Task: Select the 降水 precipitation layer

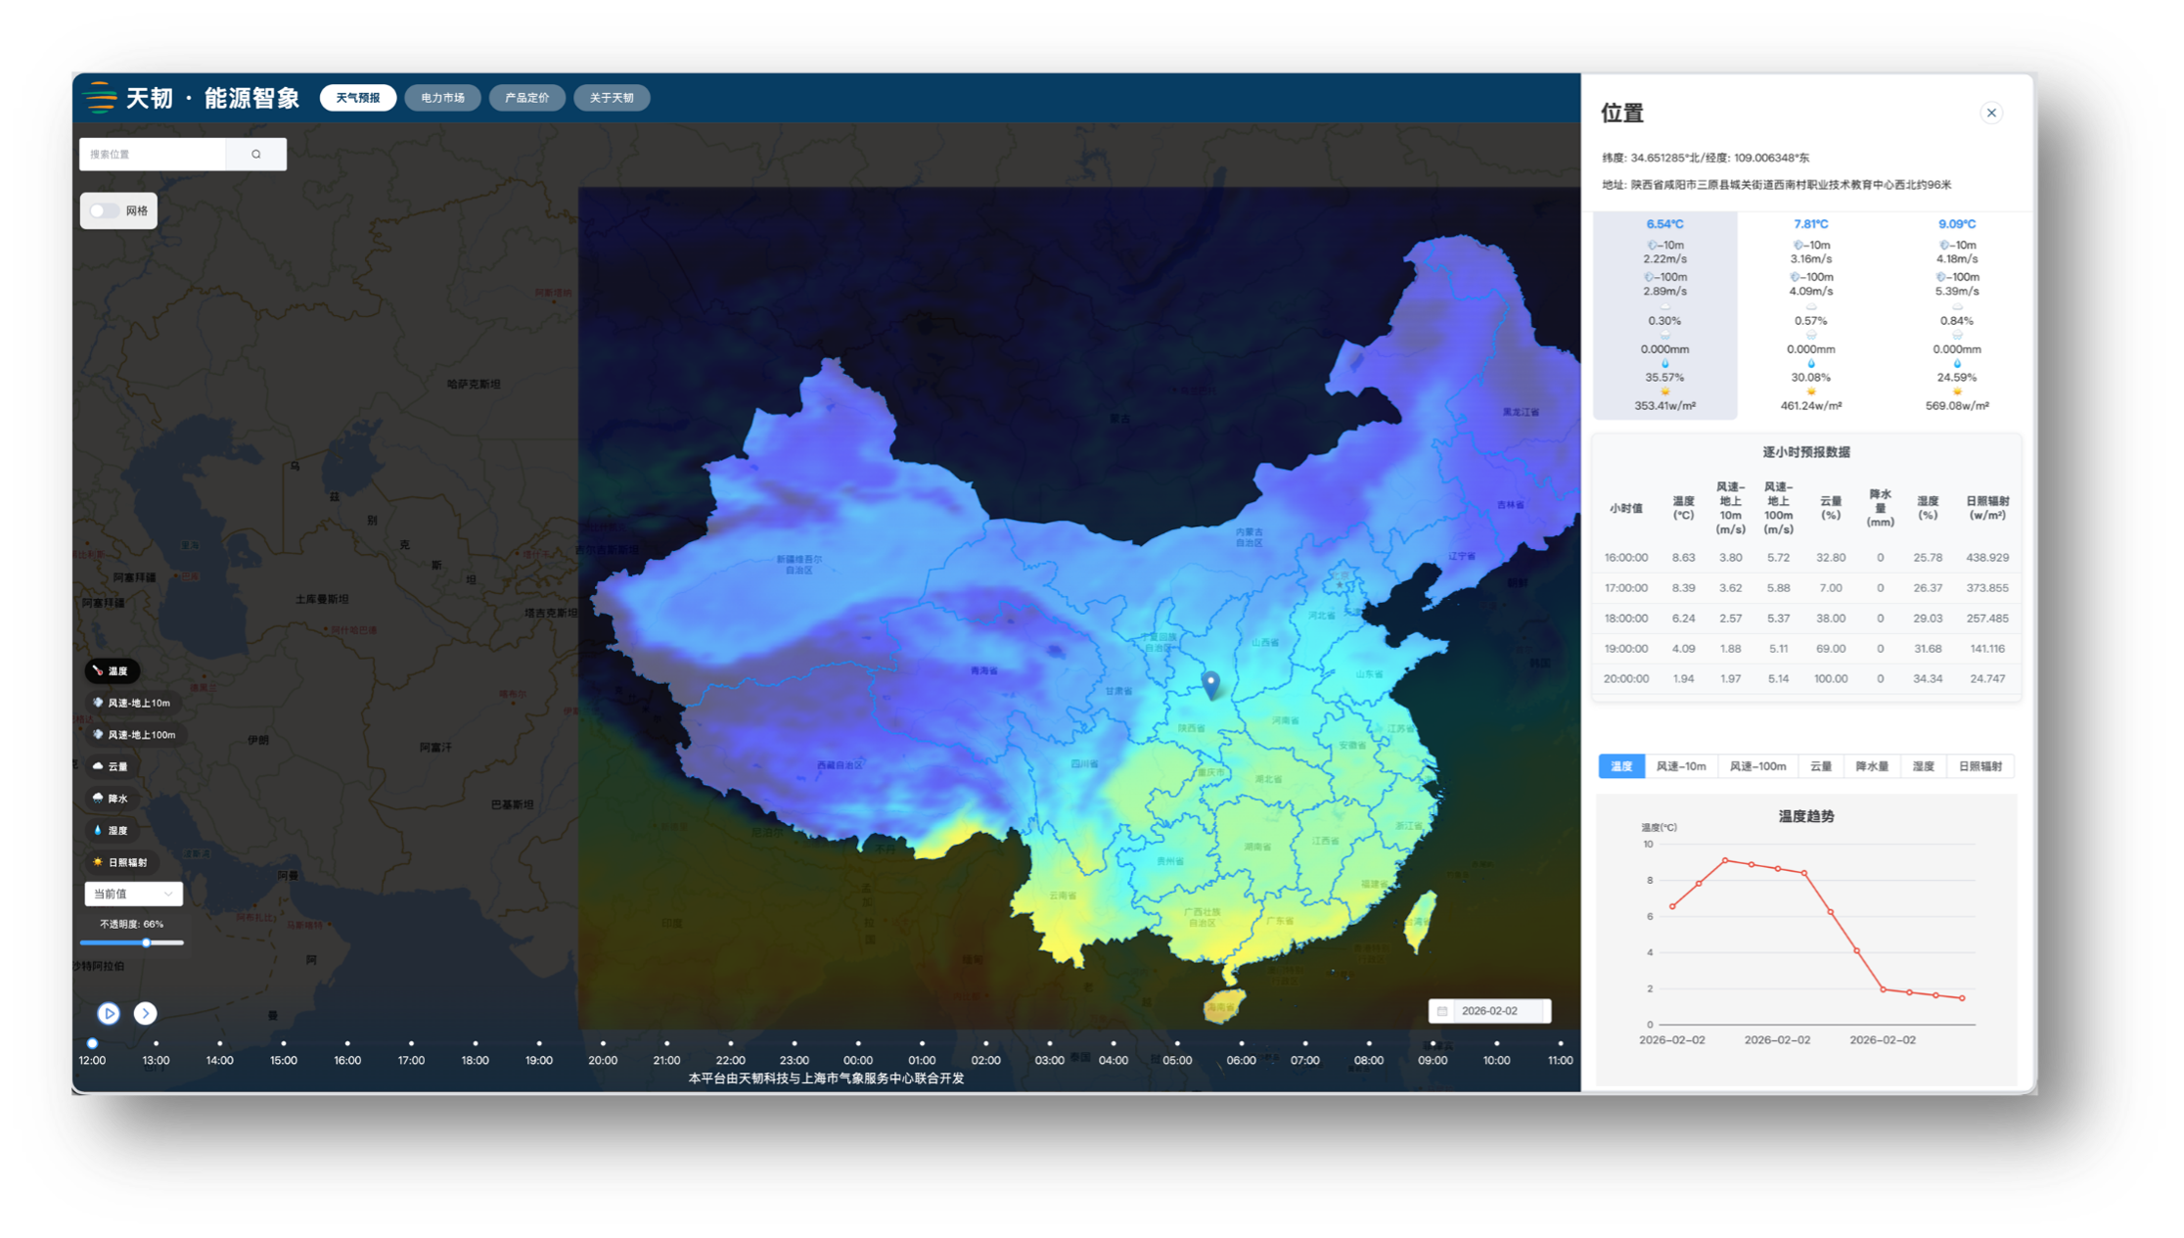Action: 111,799
